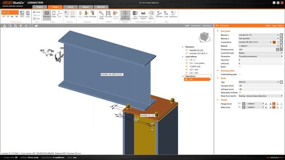Click Copy link in operation header
285x160 pixels.
[x=274, y=26]
